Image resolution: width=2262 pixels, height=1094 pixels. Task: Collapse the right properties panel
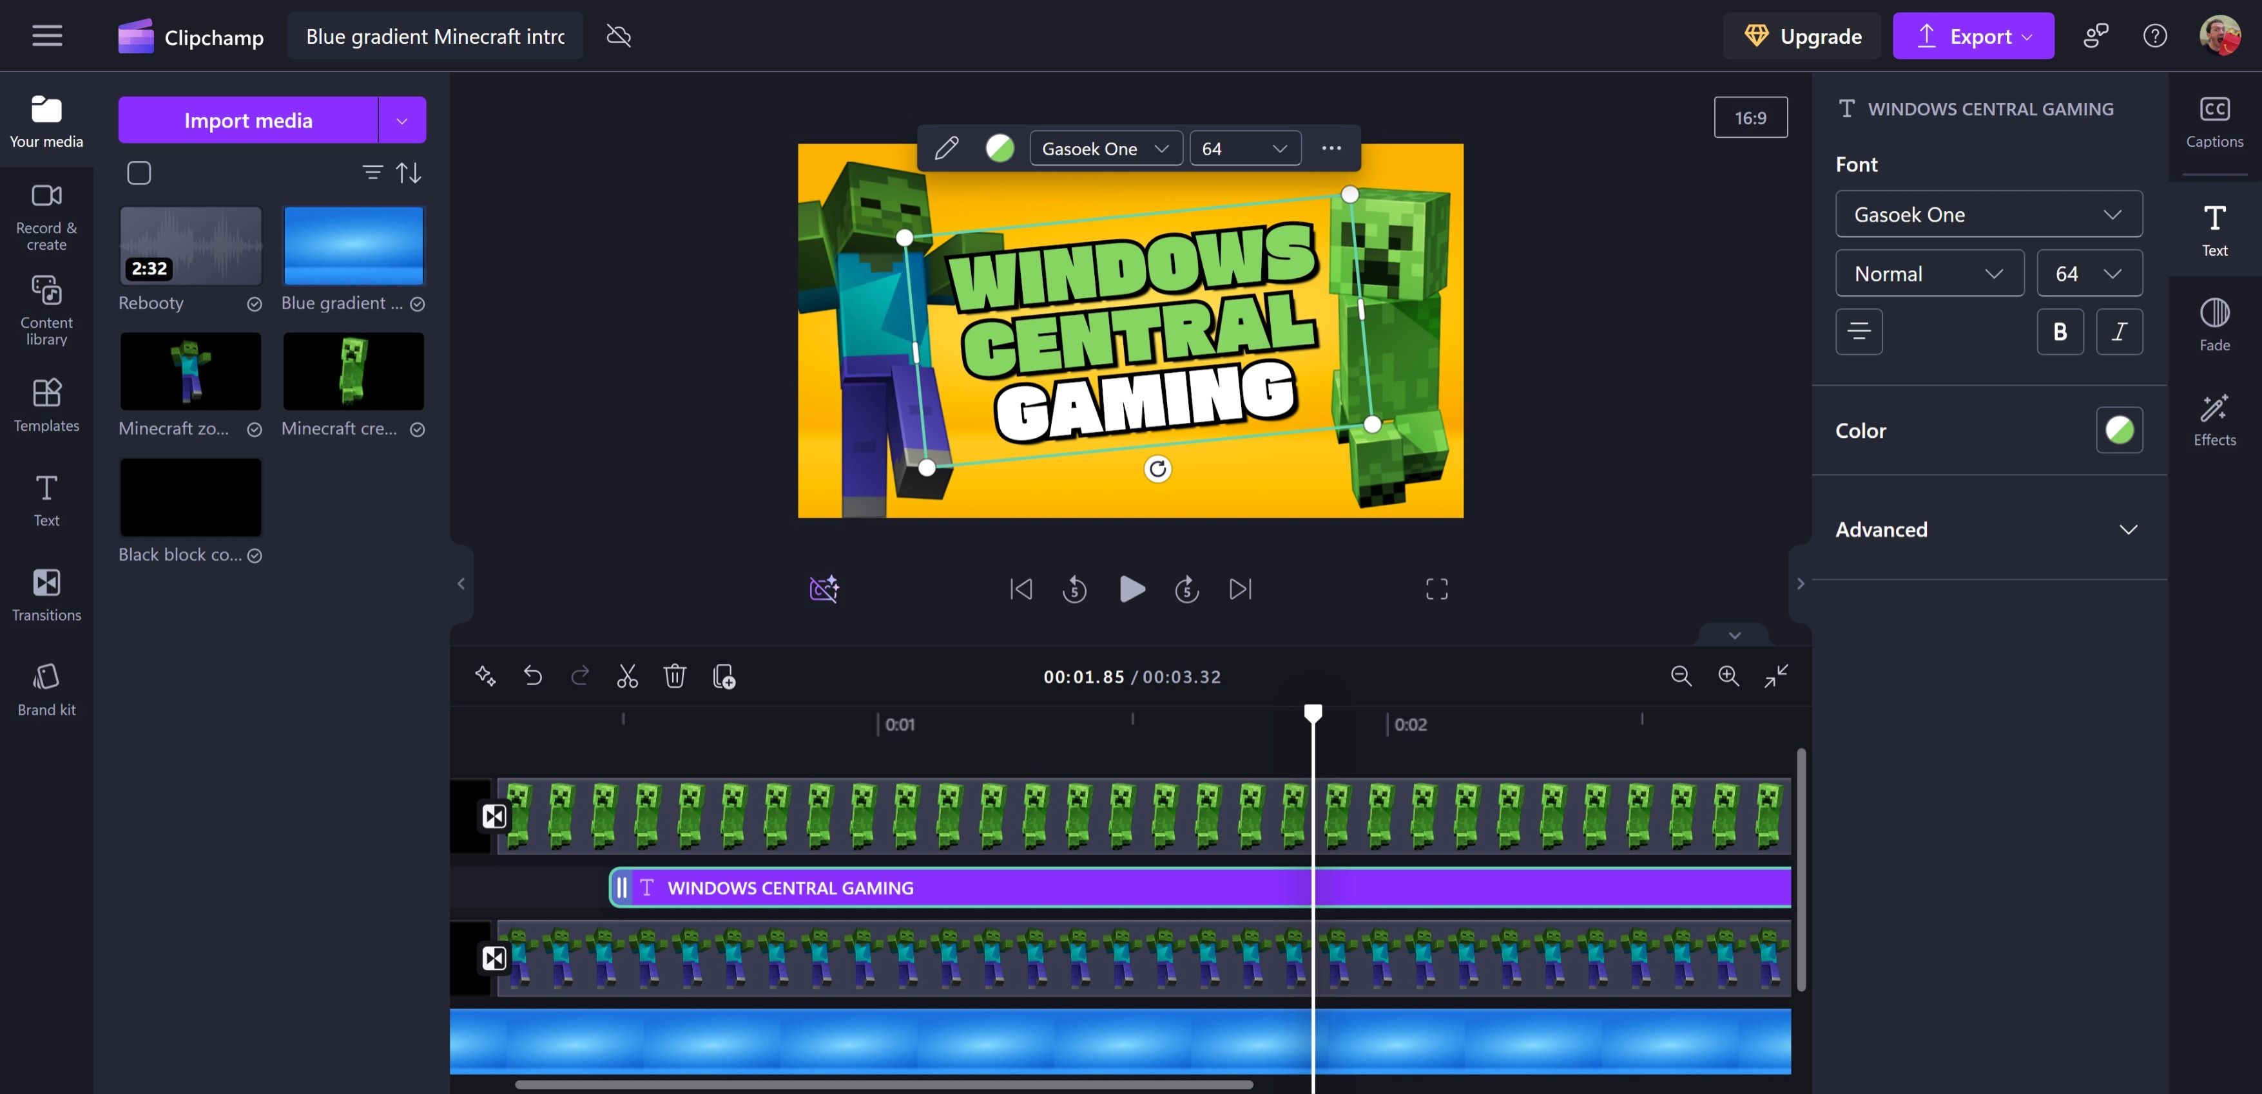point(1800,583)
